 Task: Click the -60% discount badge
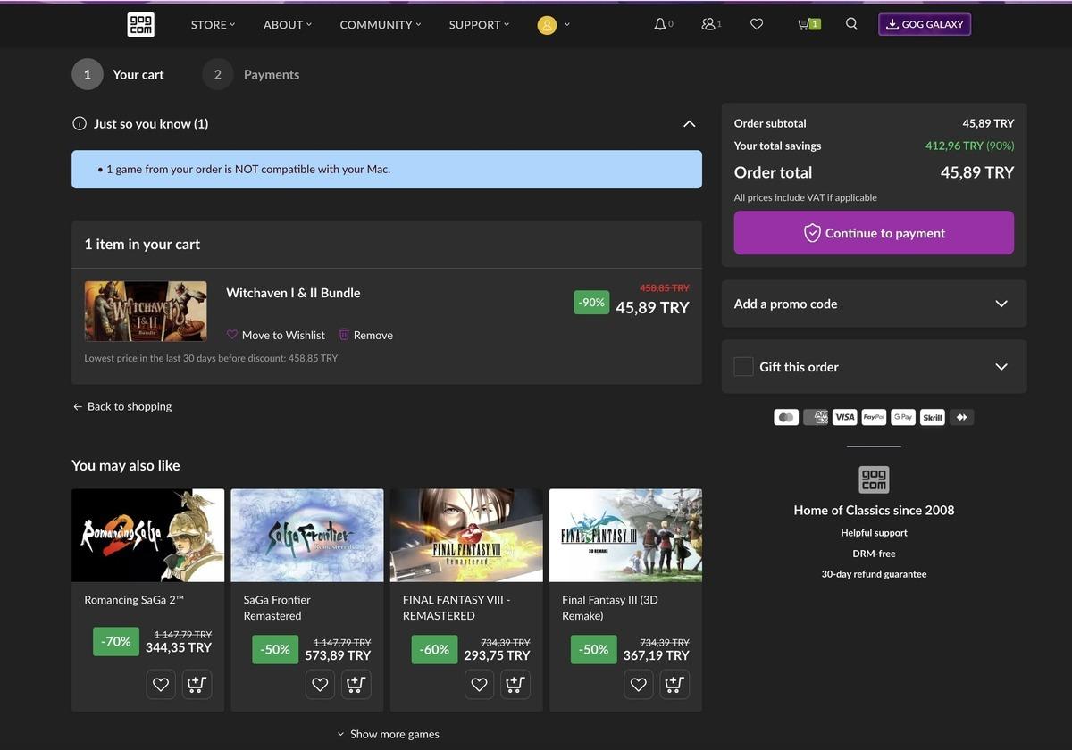435,649
